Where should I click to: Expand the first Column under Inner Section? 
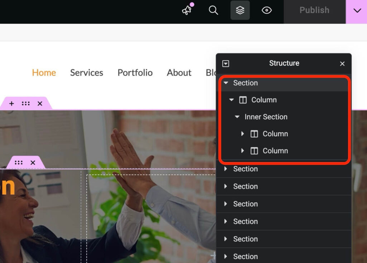point(243,134)
